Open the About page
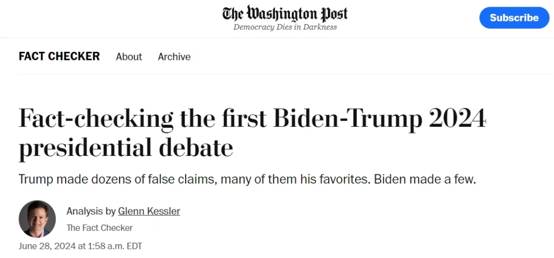 (x=129, y=56)
